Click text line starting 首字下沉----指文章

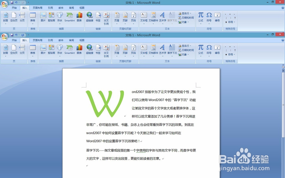click(x=141, y=150)
